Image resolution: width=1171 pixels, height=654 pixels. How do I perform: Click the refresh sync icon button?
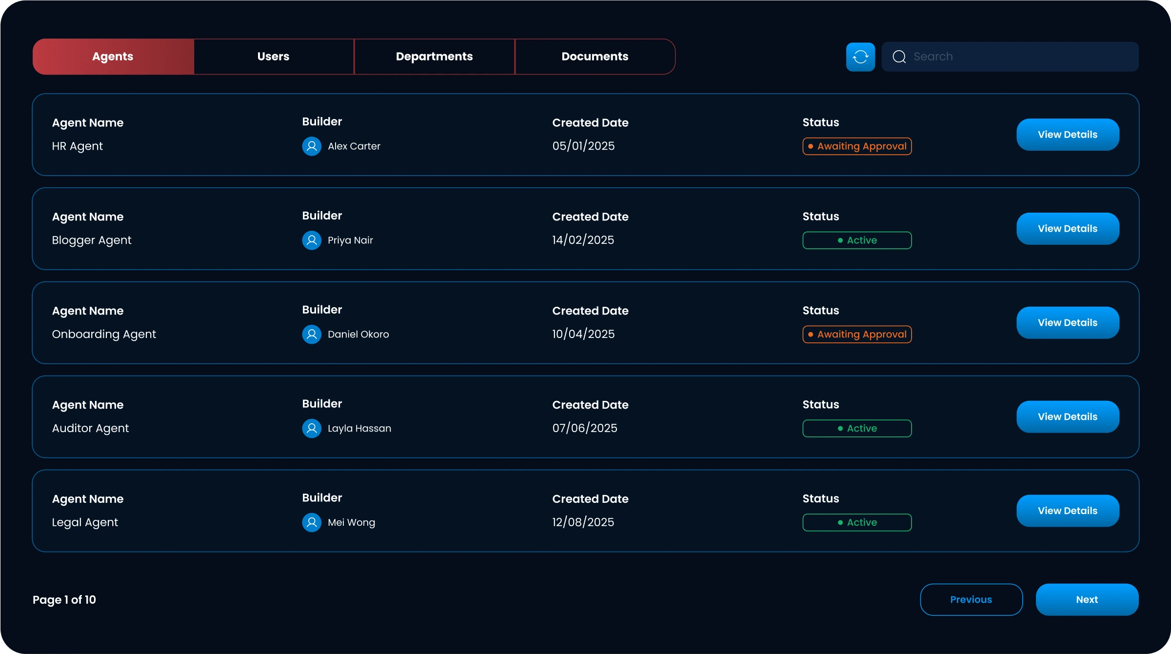pyautogui.click(x=860, y=57)
